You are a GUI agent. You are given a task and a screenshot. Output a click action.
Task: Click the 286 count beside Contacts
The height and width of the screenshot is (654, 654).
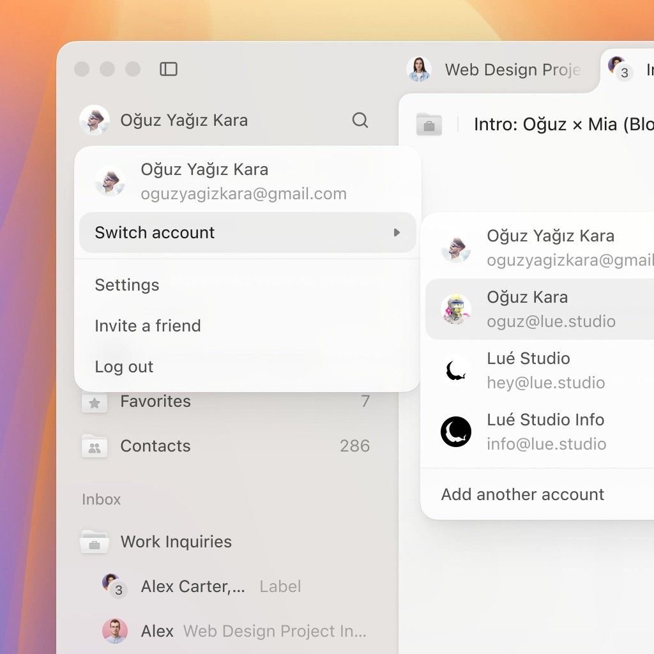click(354, 446)
